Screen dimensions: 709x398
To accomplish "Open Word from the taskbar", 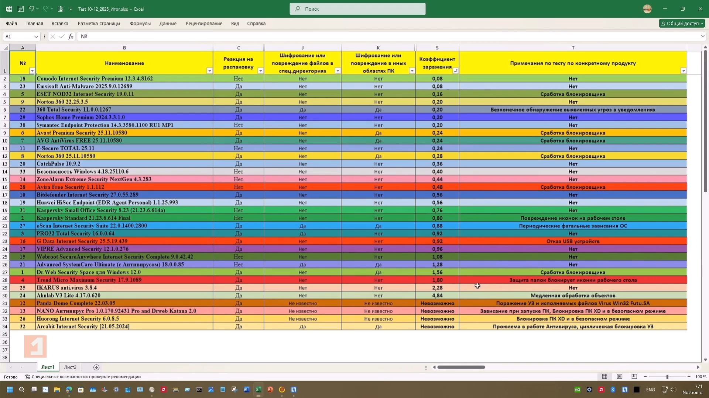I will [246, 390].
